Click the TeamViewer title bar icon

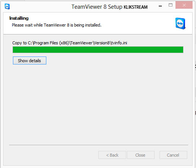click(7, 6)
